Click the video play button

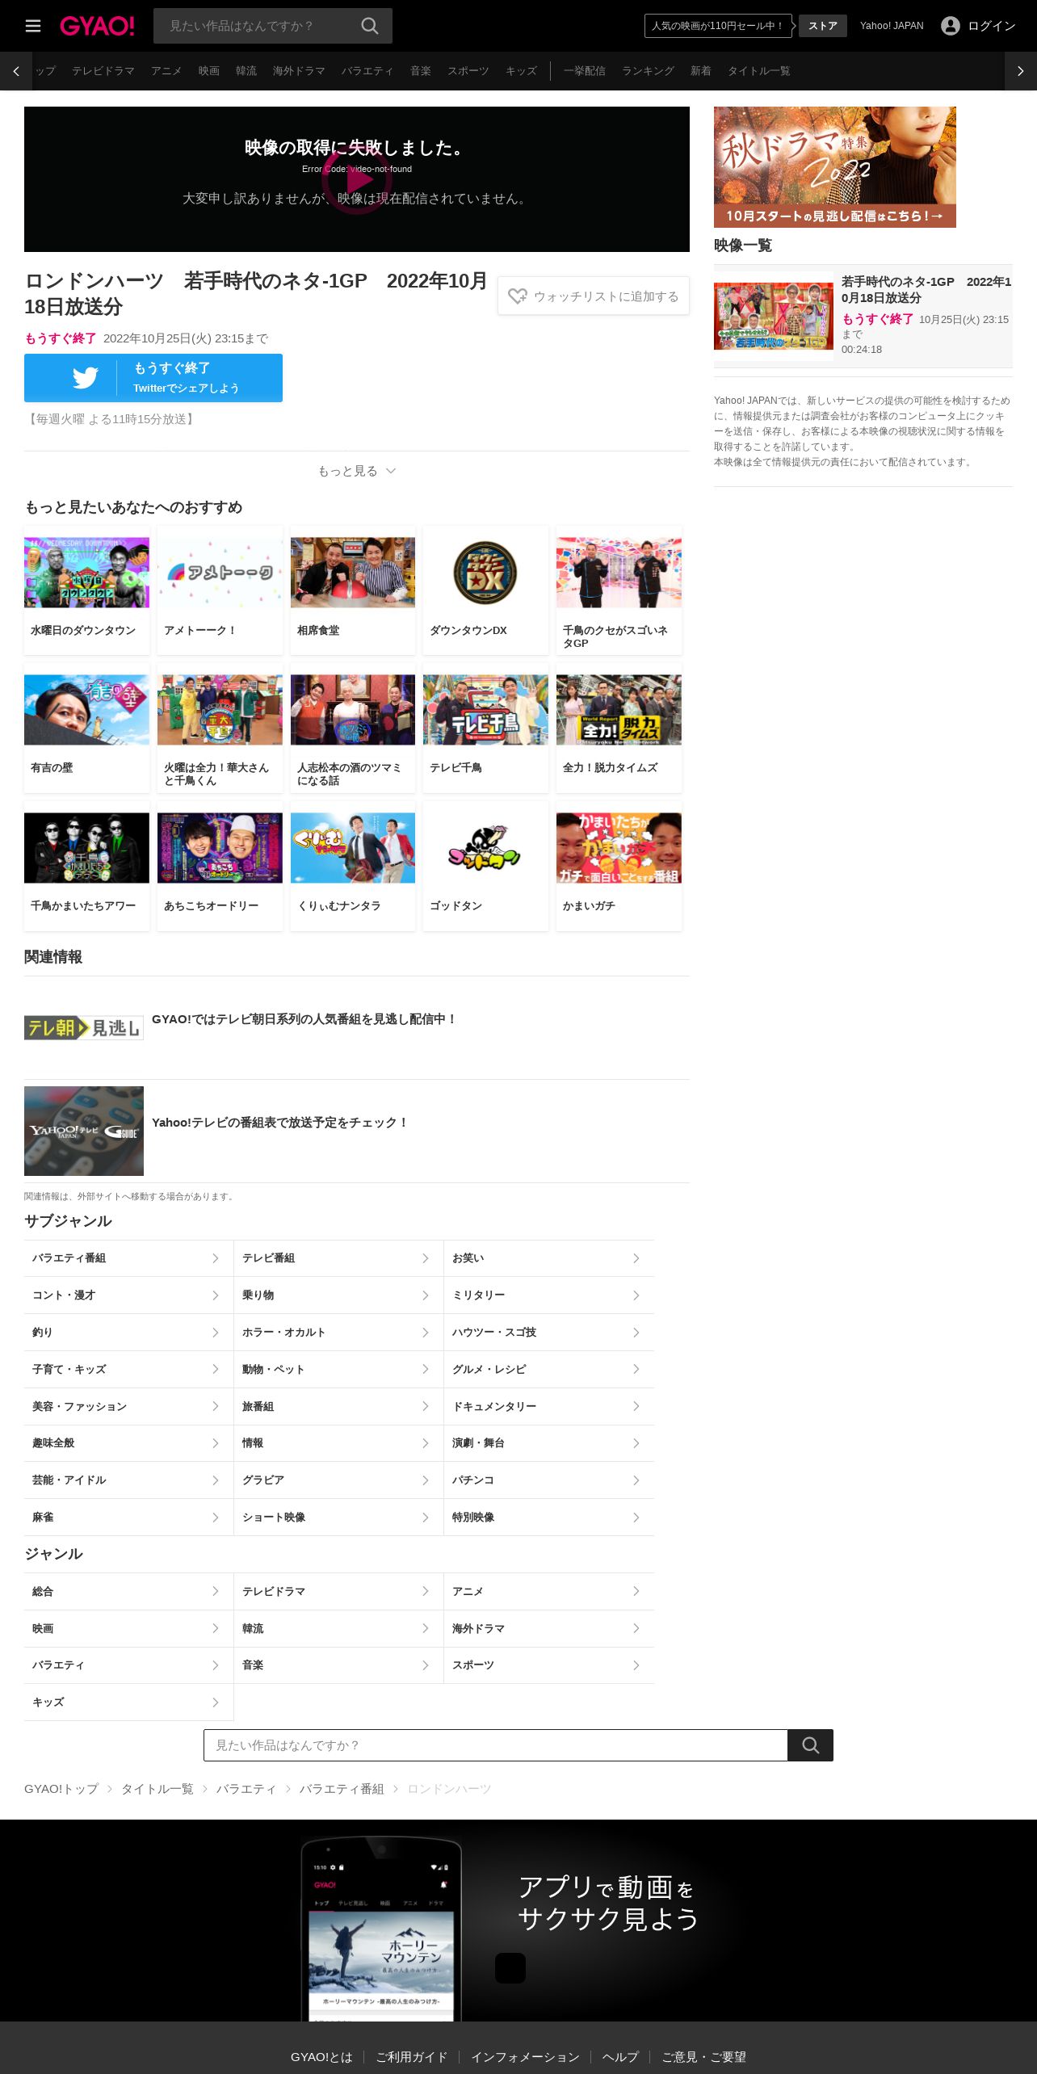pyautogui.click(x=357, y=179)
